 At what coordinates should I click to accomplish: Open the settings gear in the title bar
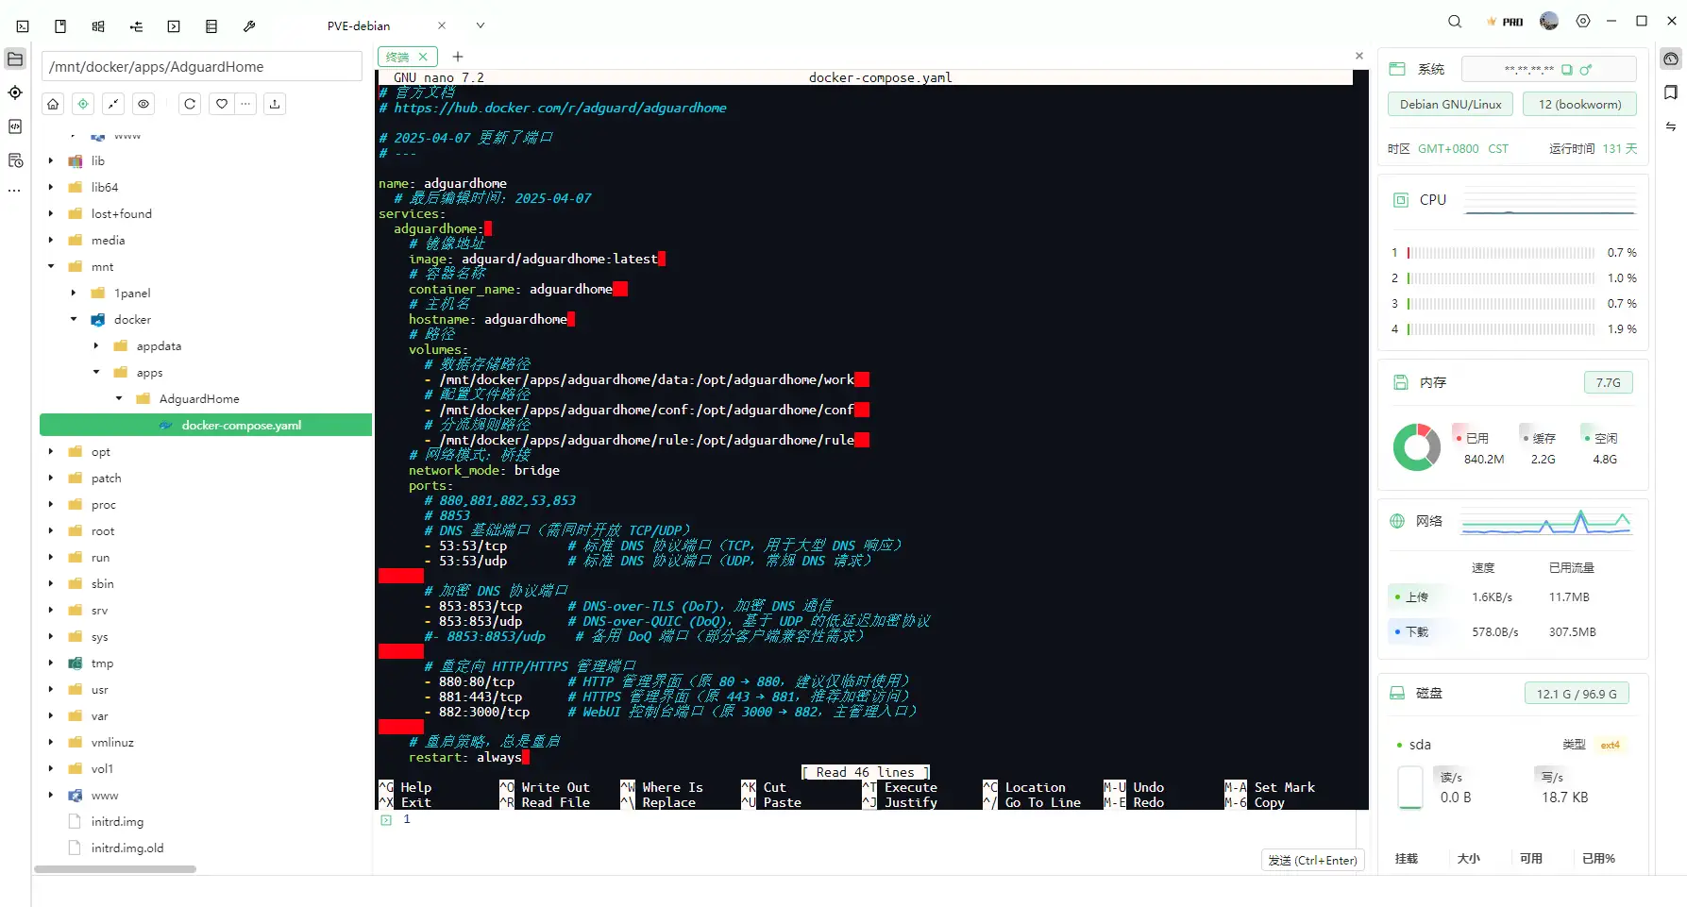point(1583,21)
